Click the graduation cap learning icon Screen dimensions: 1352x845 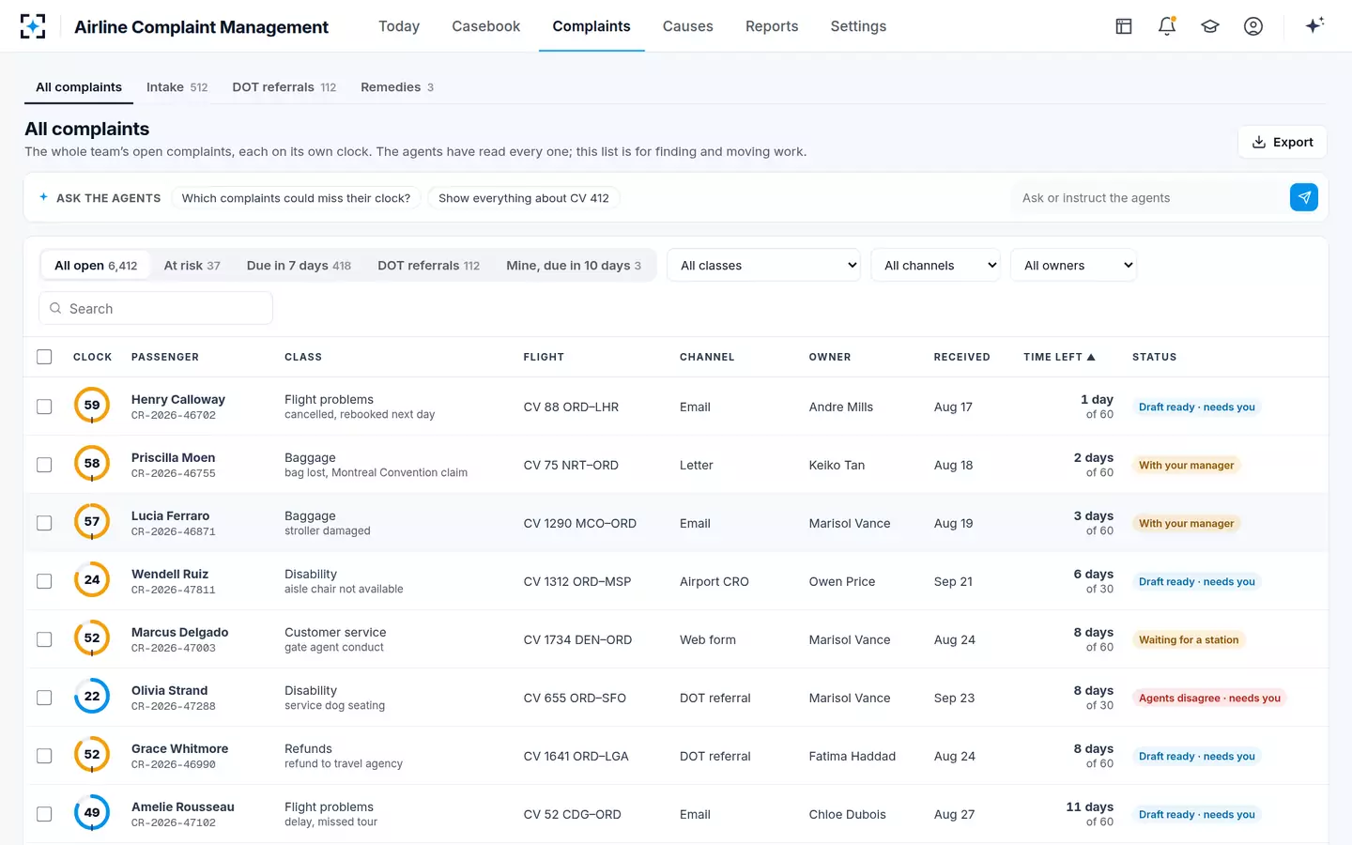coord(1210,26)
